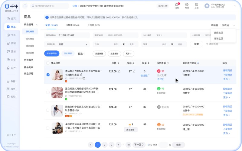Click the 信息质量 info icon
This screenshot has width=242, height=151.
point(168,63)
